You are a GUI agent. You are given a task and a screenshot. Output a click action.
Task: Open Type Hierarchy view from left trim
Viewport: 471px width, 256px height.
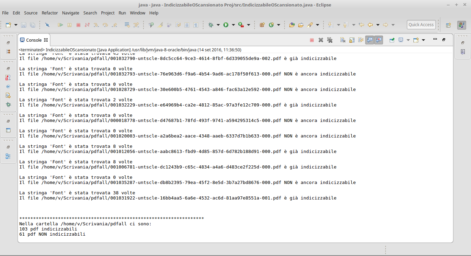coord(8,51)
